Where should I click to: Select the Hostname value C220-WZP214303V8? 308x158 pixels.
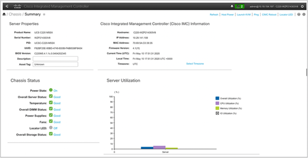click(x=145, y=32)
